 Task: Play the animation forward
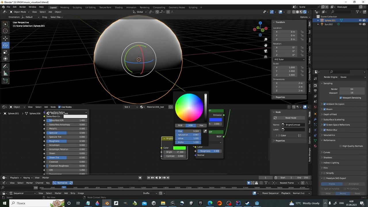(160, 178)
